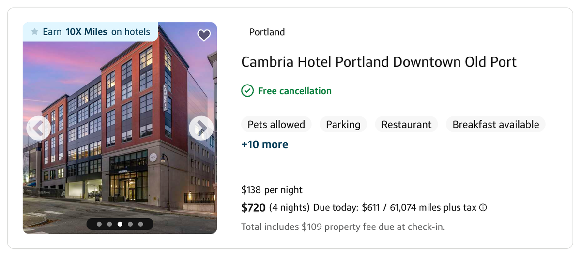Show the previous hotel photo
Viewport: 581px width, 255px height.
38,128
